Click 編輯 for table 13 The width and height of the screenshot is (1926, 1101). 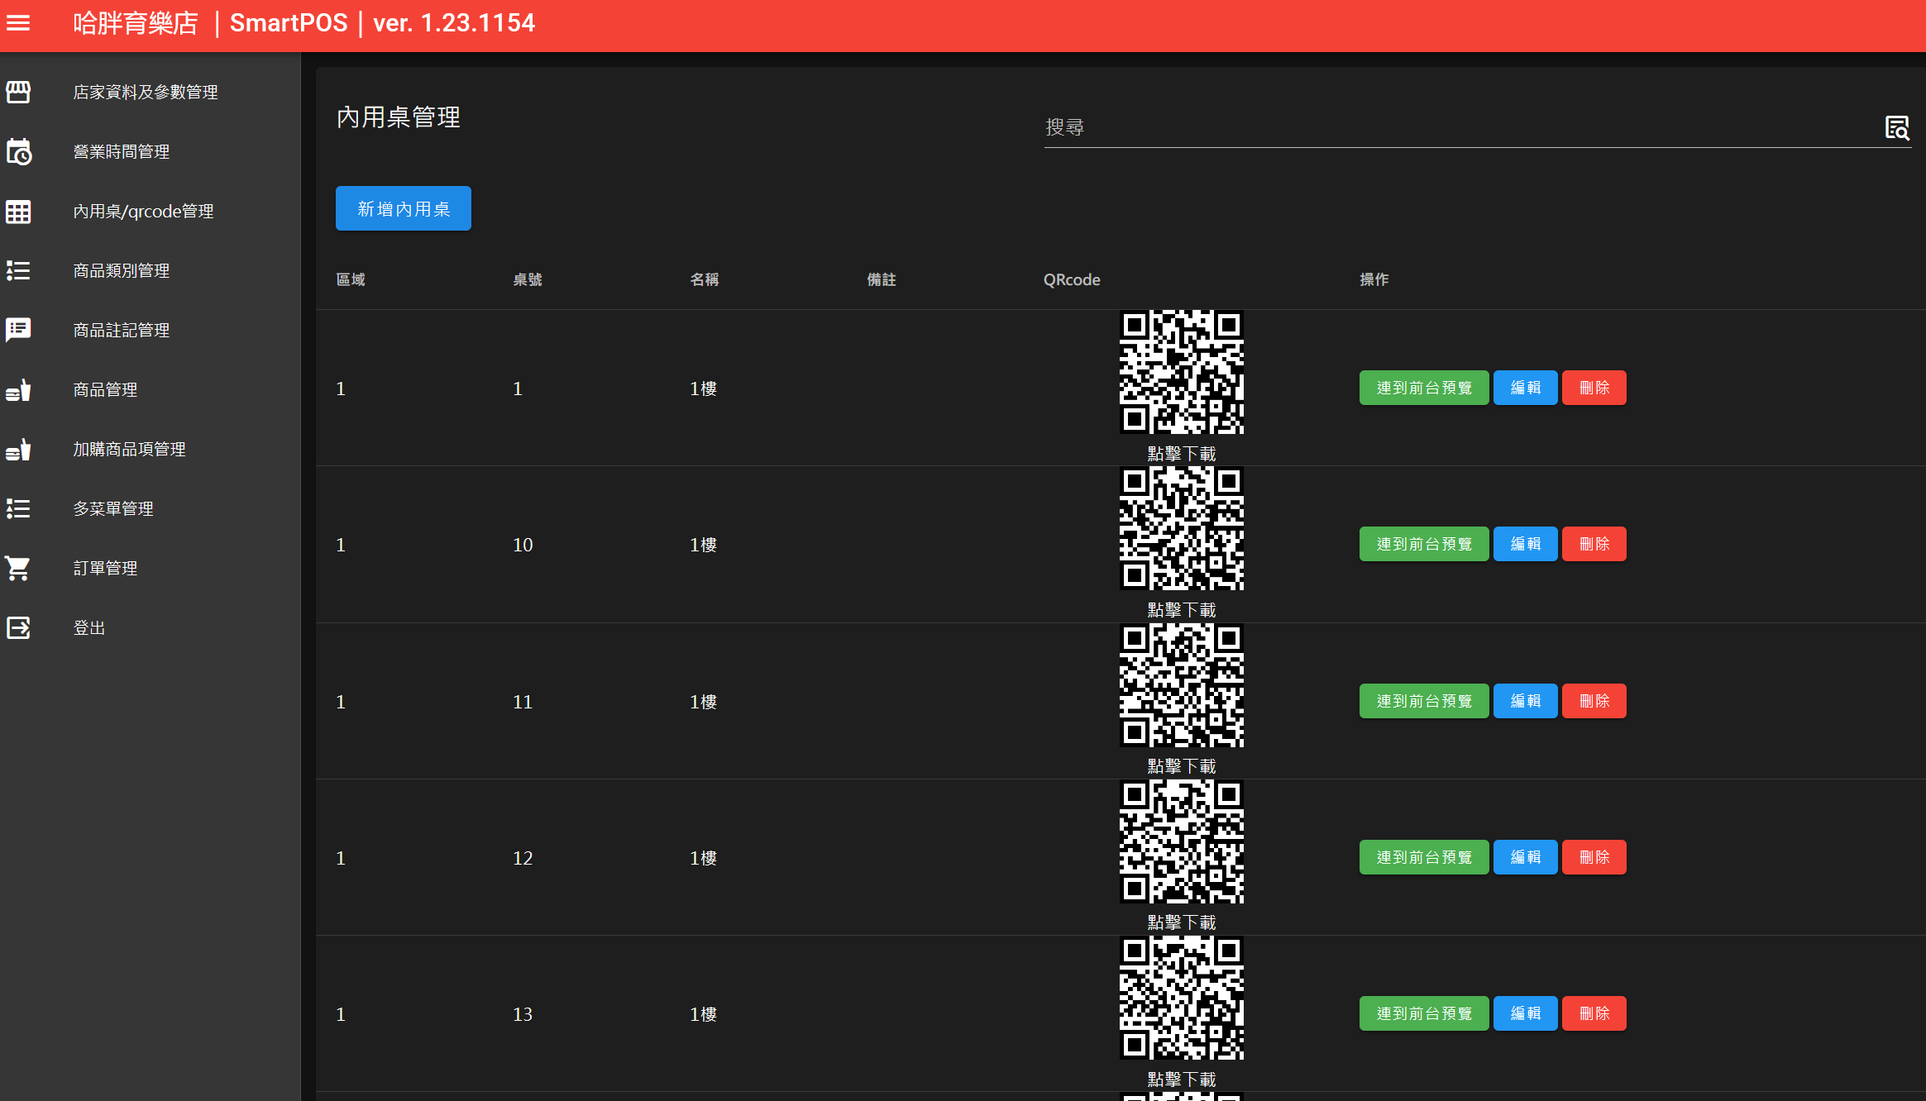1526,1013
